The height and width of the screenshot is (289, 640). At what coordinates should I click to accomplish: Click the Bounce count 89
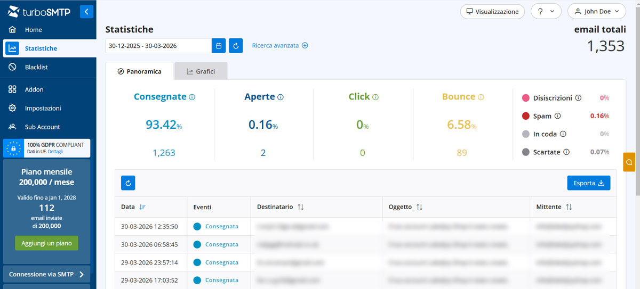[462, 153]
